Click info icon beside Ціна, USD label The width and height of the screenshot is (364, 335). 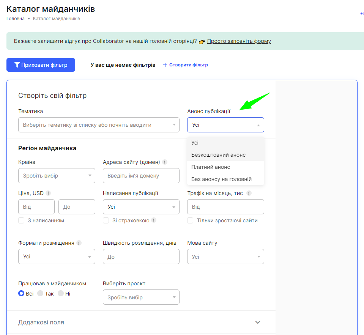click(x=48, y=193)
